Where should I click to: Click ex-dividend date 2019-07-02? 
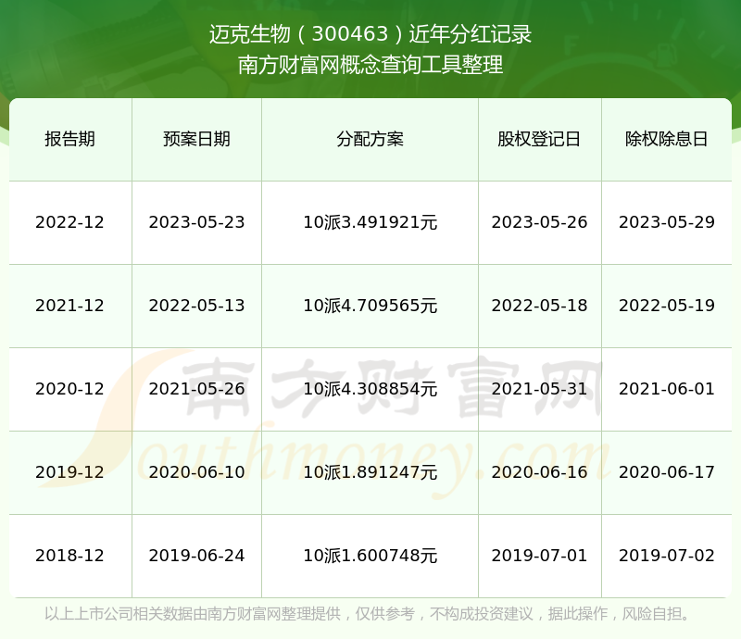666,556
